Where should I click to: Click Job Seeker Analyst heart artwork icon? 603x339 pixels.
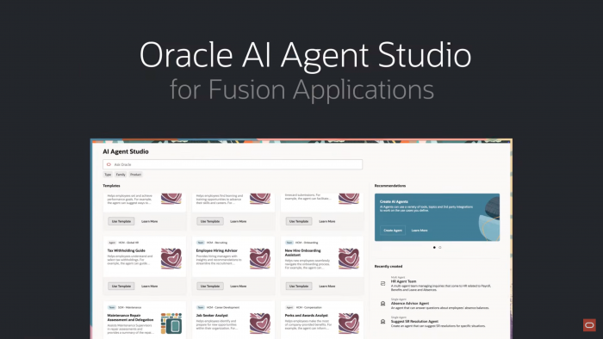[260, 324]
